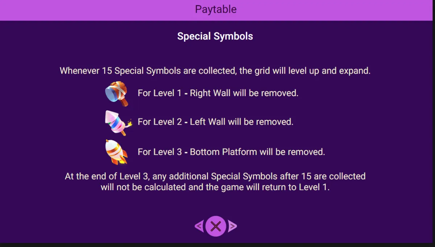
Task: Close the paytable with round X button
Action: [x=216, y=226]
